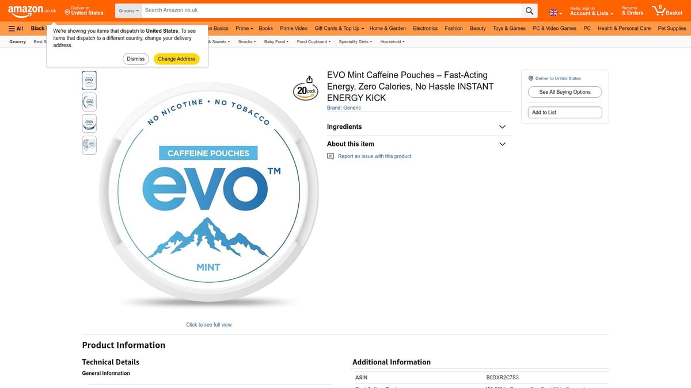Open the Prime Video navigation item
Screen dimensions: 691x388
(x=293, y=28)
